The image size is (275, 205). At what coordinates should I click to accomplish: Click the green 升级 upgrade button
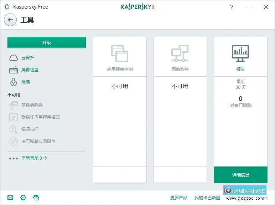pos(47,42)
